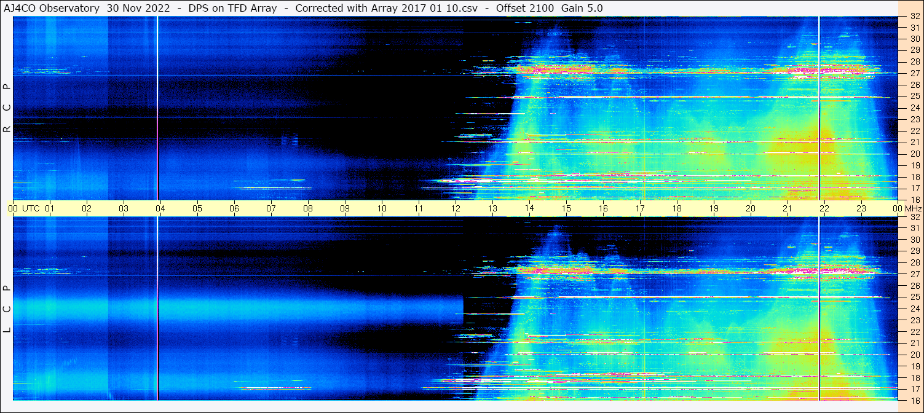Click the 08 hour label on UTC axis
Image resolution: width=924 pixels, height=413 pixels.
(x=307, y=208)
